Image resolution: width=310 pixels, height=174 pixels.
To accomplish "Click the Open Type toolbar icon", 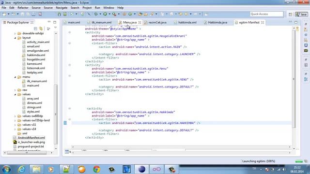I will [x=140, y=14].
